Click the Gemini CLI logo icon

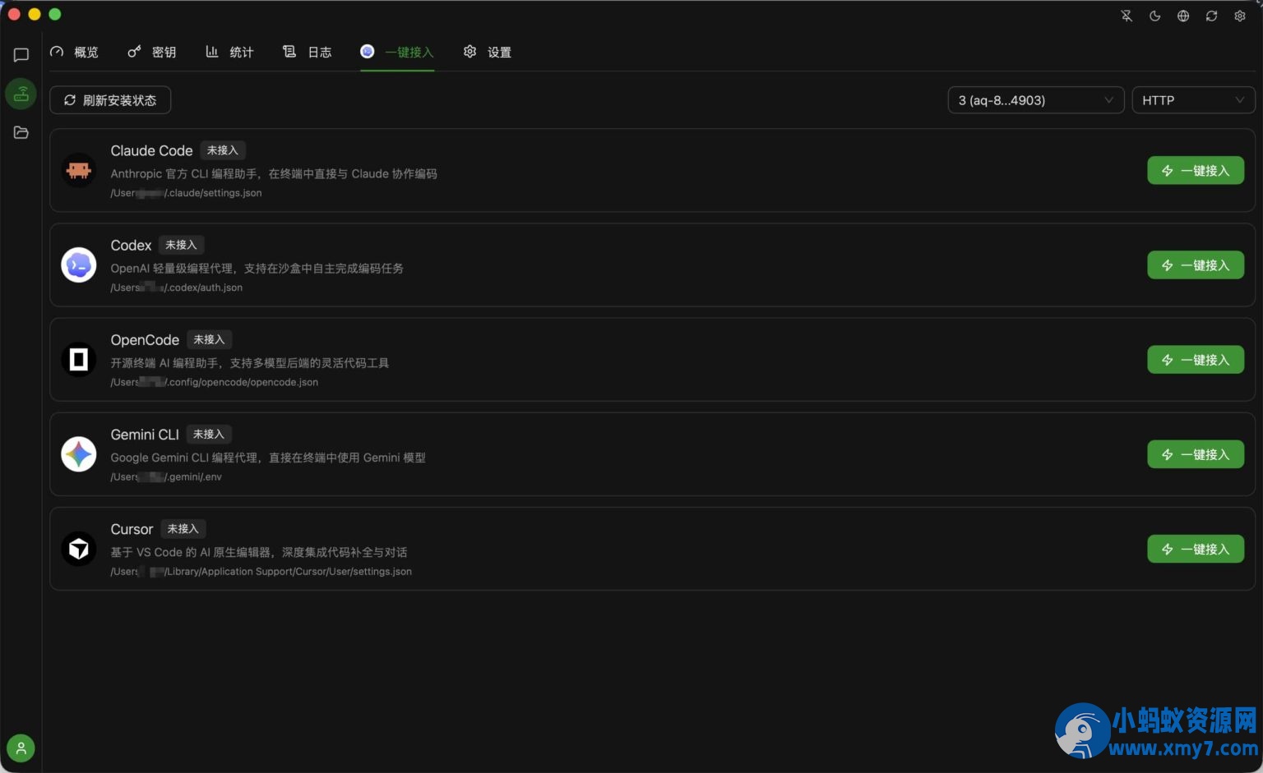coord(79,454)
